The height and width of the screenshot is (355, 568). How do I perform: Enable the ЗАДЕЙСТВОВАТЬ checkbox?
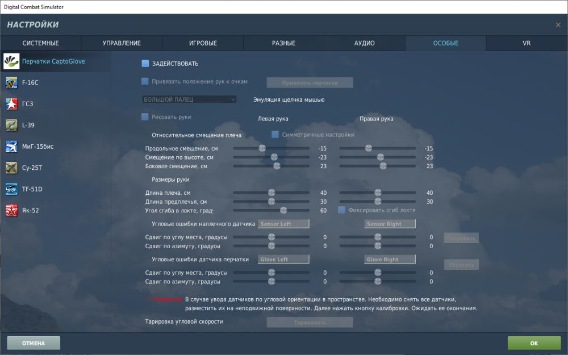click(x=145, y=64)
